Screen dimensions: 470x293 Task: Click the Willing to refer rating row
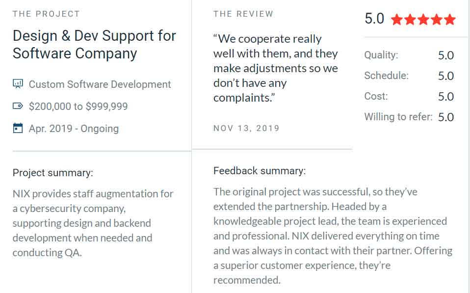[x=409, y=117]
